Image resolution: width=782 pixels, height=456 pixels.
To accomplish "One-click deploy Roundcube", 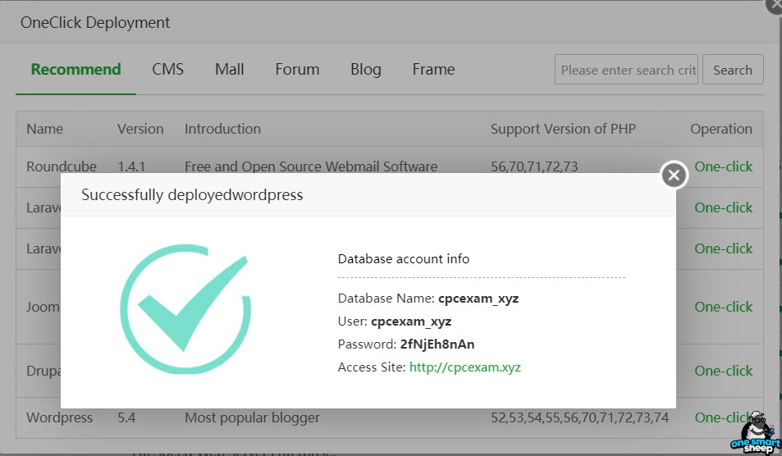I will [723, 166].
